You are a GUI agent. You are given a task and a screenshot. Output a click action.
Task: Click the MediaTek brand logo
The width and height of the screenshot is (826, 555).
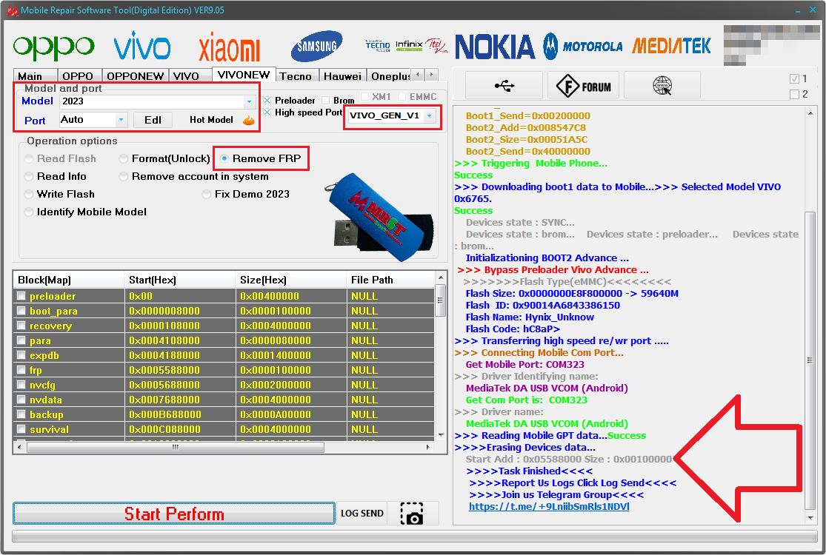click(672, 47)
